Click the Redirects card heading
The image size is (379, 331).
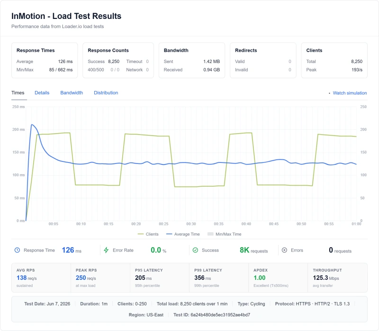coord(246,51)
